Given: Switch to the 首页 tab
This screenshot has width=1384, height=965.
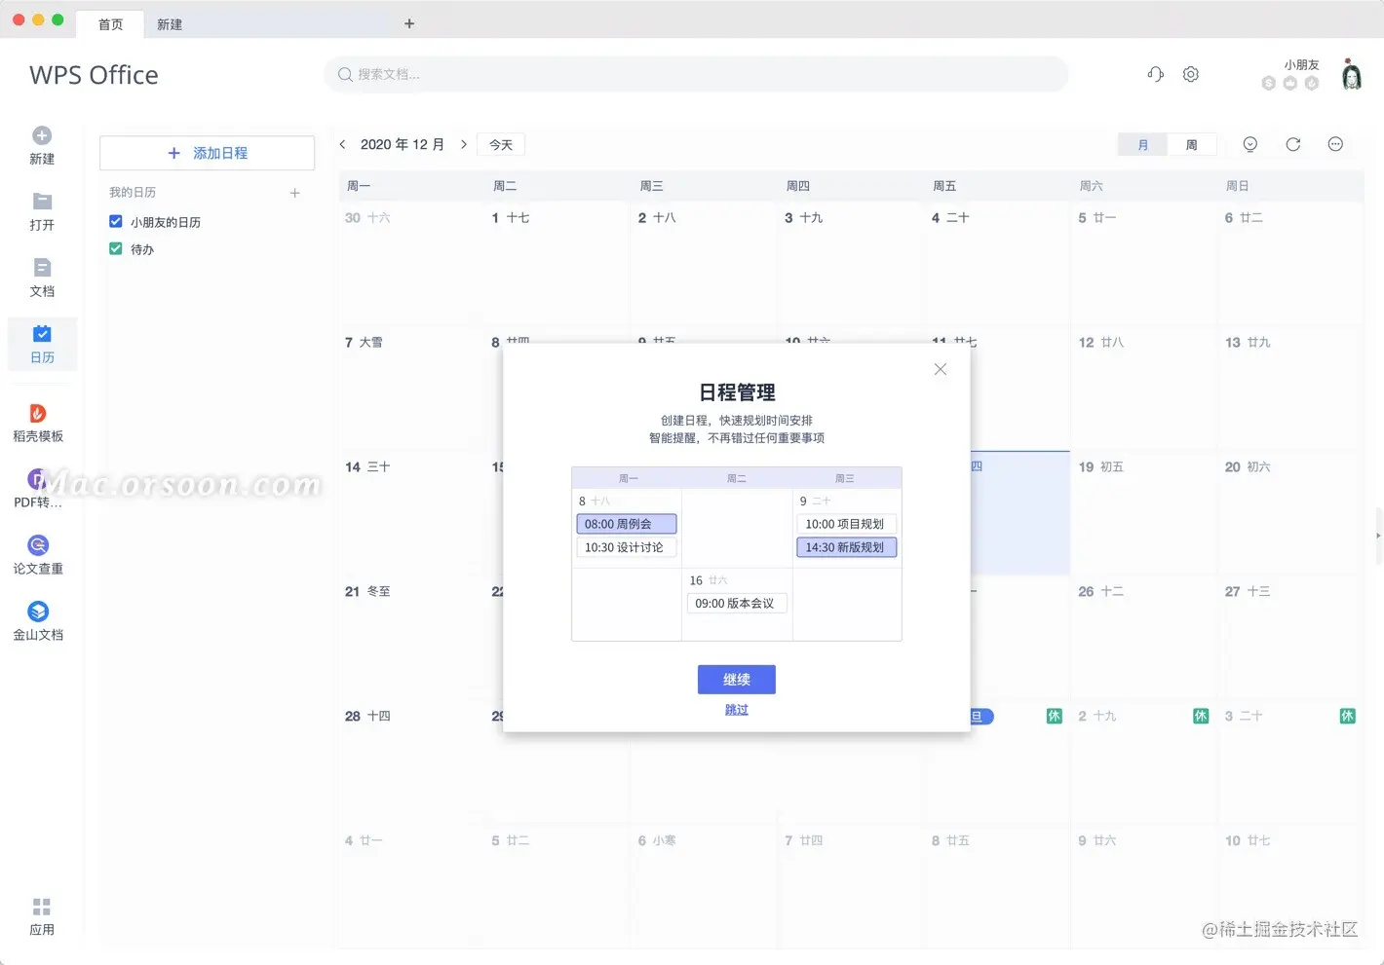Looking at the screenshot, I should click(x=111, y=24).
